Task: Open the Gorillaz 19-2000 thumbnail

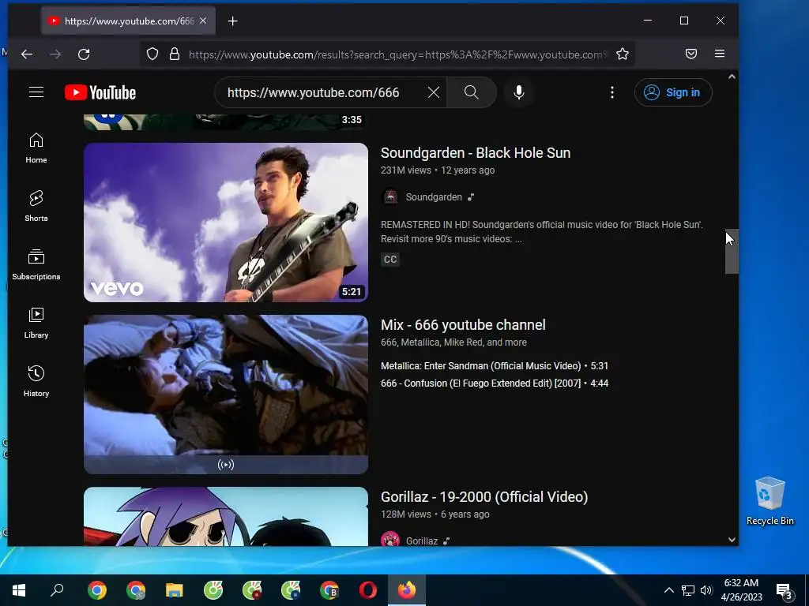Action: pyautogui.click(x=226, y=516)
